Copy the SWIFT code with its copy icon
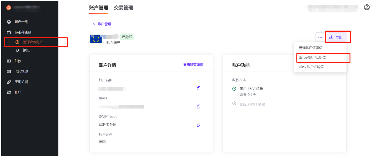This screenshot has height=156, width=371. click(x=198, y=125)
